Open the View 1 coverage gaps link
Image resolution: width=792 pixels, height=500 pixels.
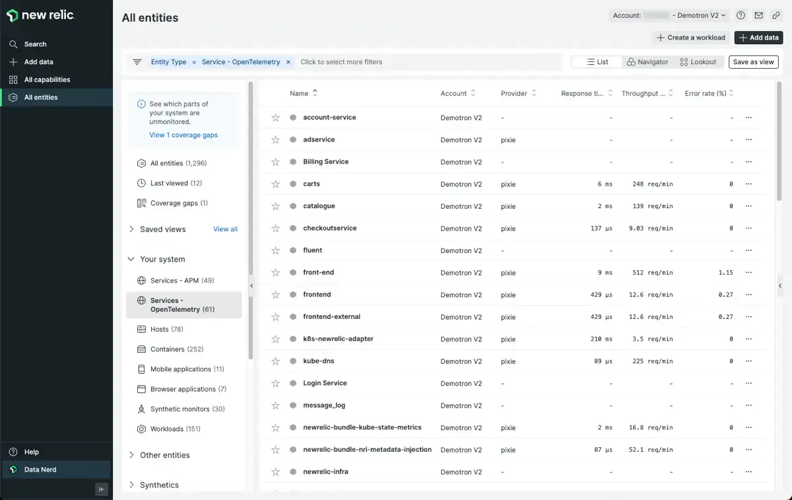click(x=183, y=135)
